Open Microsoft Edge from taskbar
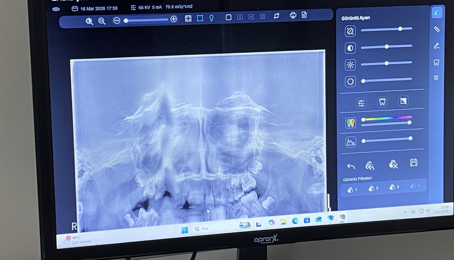 click(295, 221)
